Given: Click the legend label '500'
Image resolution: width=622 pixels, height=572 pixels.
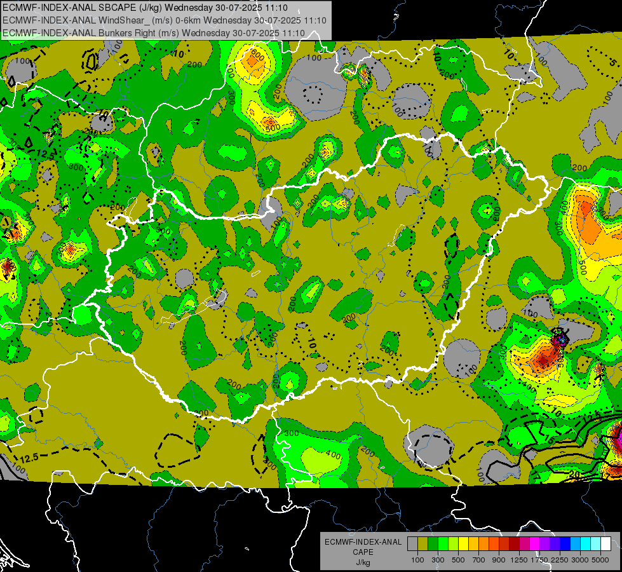Looking at the screenshot, I should 458,560.
